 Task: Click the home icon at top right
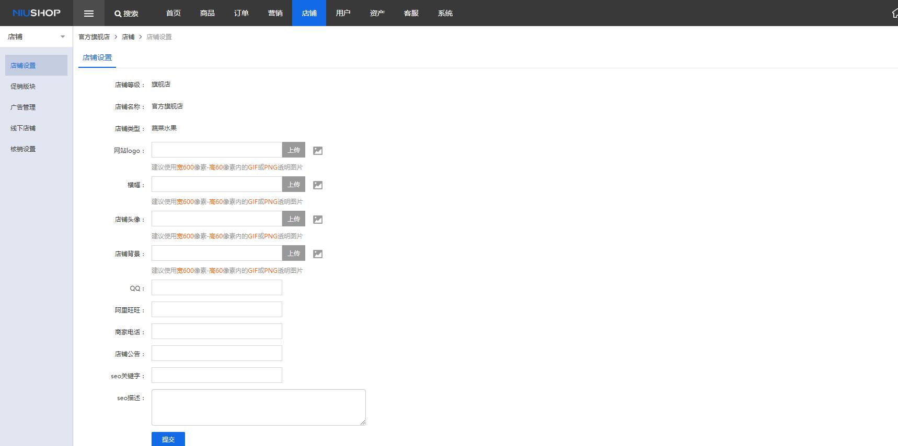coord(894,13)
